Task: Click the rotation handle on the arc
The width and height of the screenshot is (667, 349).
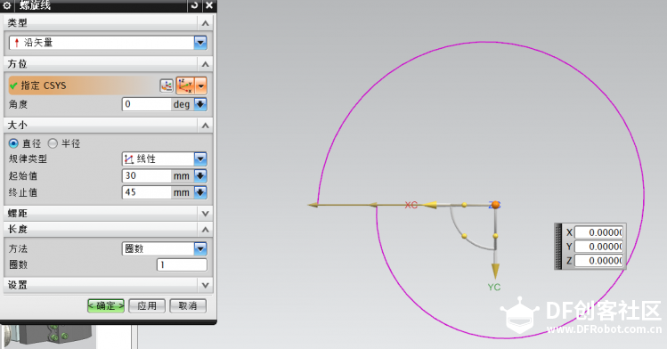Action: pyautogui.click(x=464, y=236)
